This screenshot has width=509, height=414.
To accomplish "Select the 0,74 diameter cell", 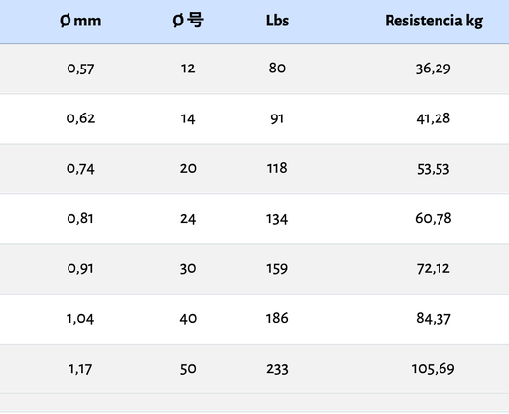I will pos(80,169).
